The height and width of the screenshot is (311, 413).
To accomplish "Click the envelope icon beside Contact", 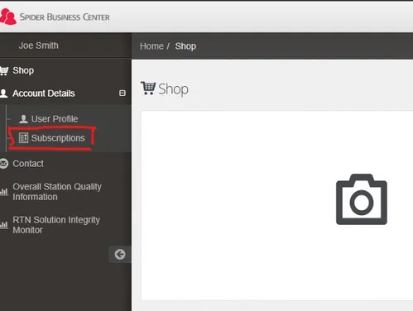I will tap(4, 164).
